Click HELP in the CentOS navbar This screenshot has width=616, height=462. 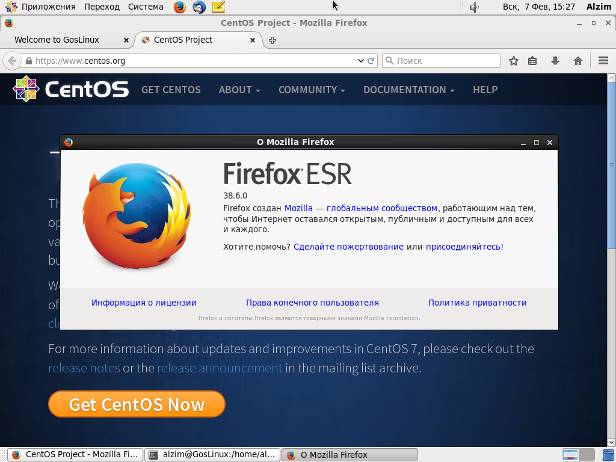click(x=485, y=90)
